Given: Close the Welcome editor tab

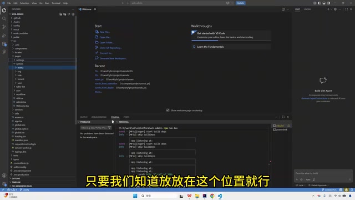Looking at the screenshot, I should 95,9.
